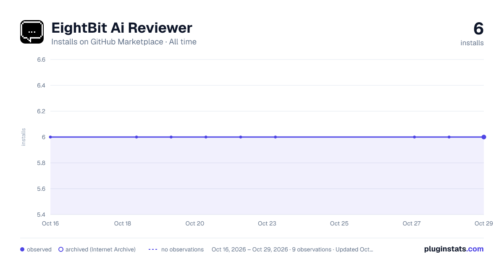Click the Oct 16 x-axis label
Image resolution: width=504 pixels, height=264 pixels.
[50, 223]
